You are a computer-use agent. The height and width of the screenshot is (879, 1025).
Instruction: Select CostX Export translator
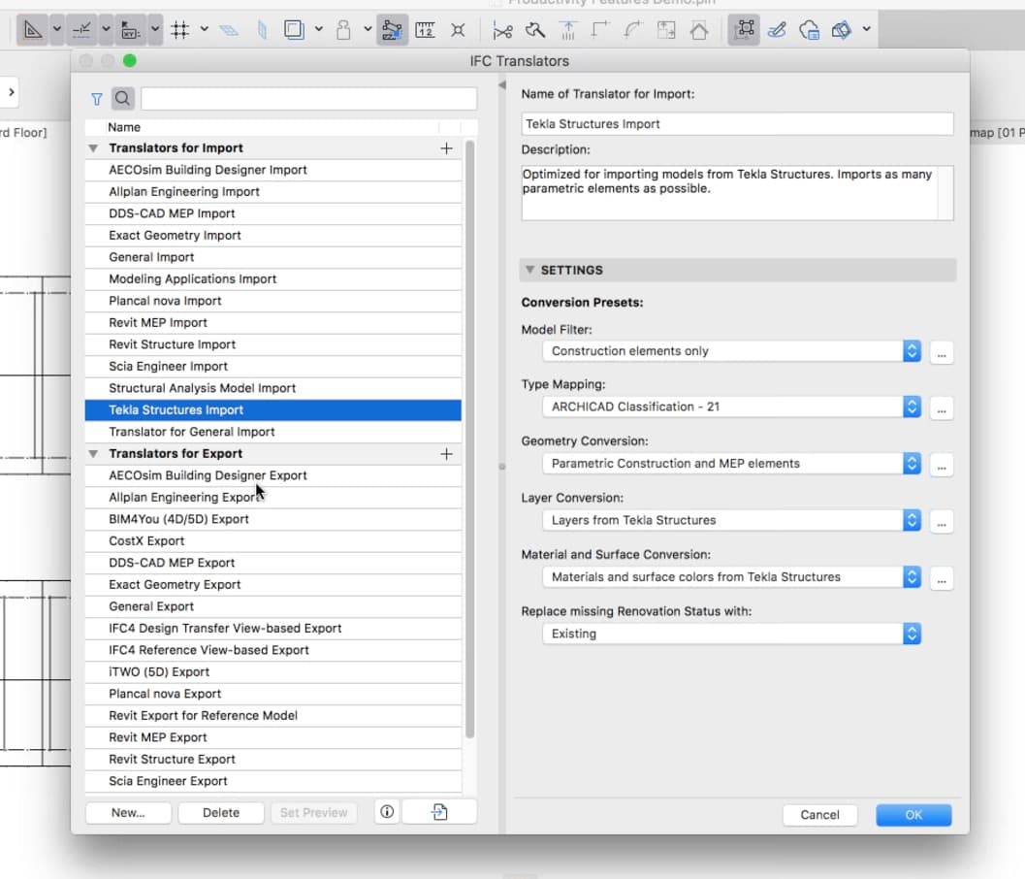[273, 540]
